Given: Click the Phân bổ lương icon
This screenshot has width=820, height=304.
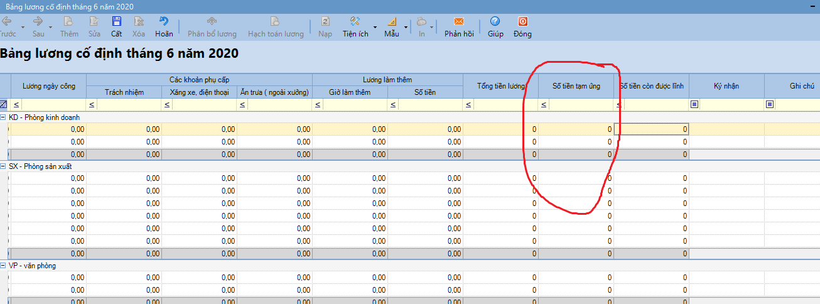Looking at the screenshot, I should (212, 21).
